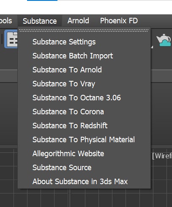Viewport: 172px width, 207px height.
Task: Open the partially visible Tools menu
Action: [x=6, y=21]
